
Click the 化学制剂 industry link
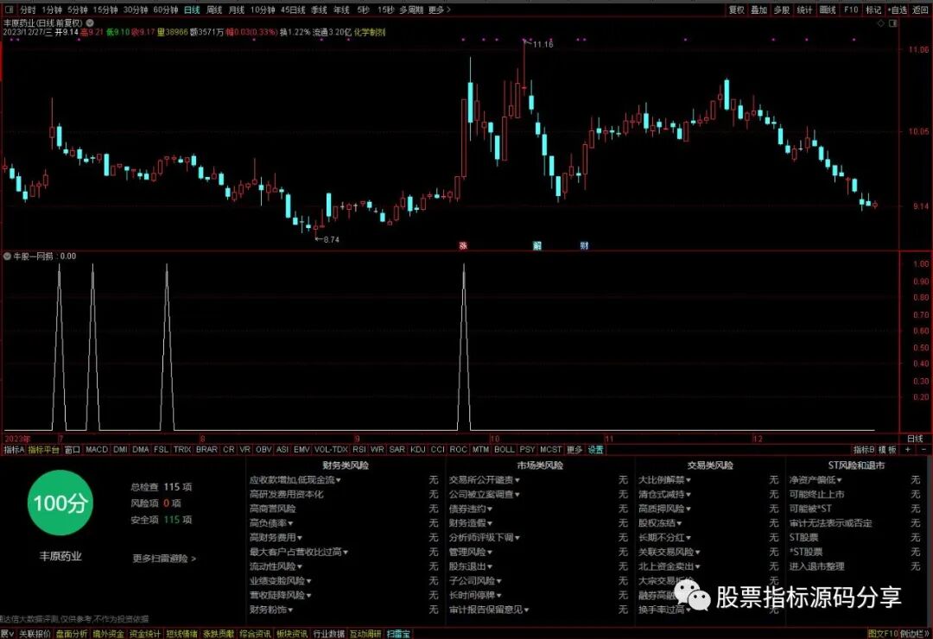(370, 32)
